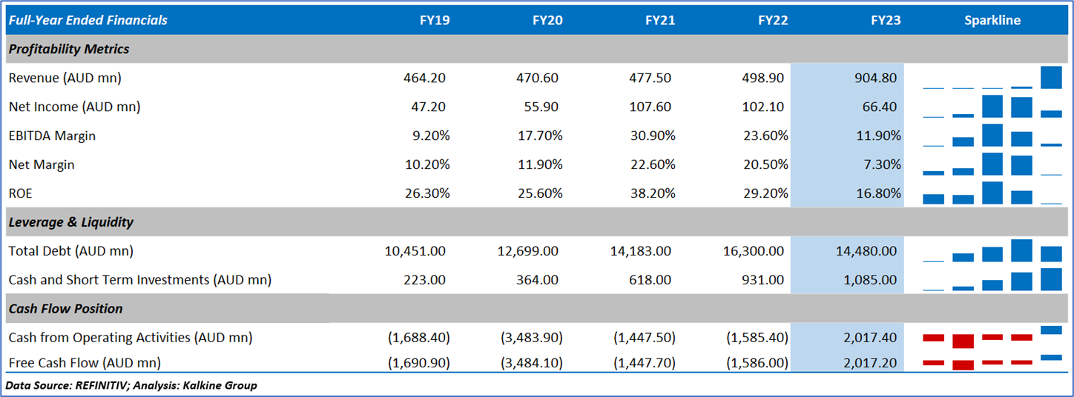Click the Sparkline column header

point(992,20)
